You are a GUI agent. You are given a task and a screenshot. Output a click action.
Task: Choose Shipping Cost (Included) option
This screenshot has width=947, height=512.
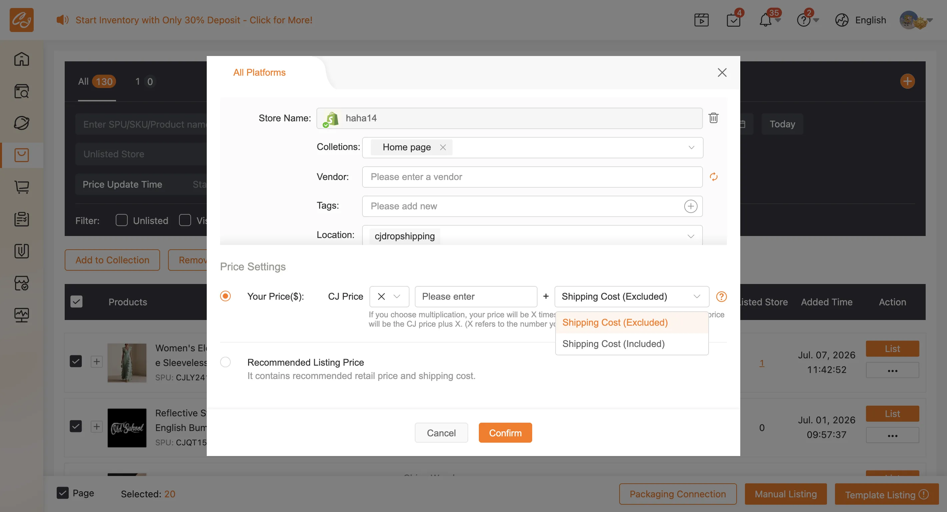(x=632, y=344)
